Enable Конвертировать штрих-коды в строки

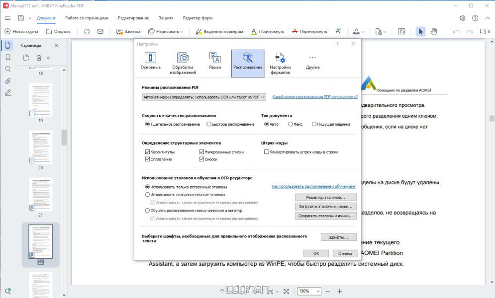[267, 152]
